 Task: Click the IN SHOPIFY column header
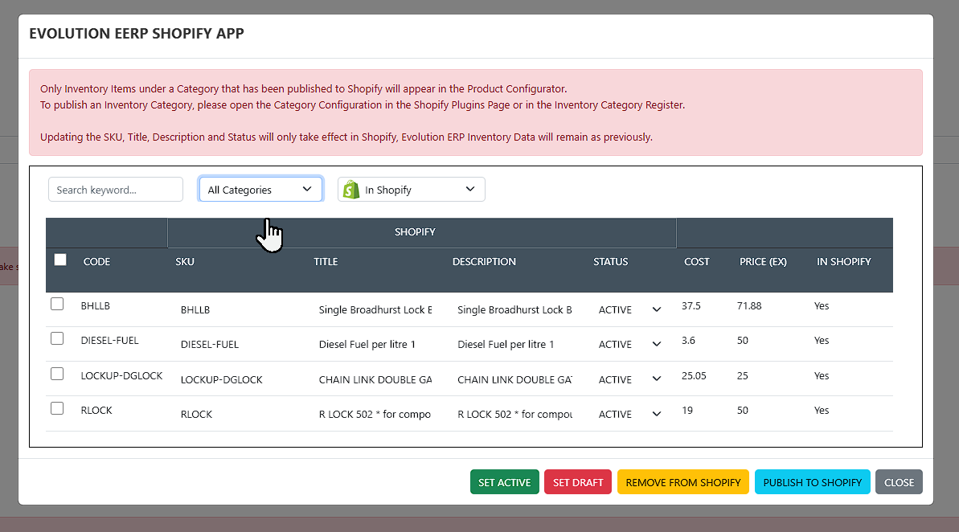(843, 262)
